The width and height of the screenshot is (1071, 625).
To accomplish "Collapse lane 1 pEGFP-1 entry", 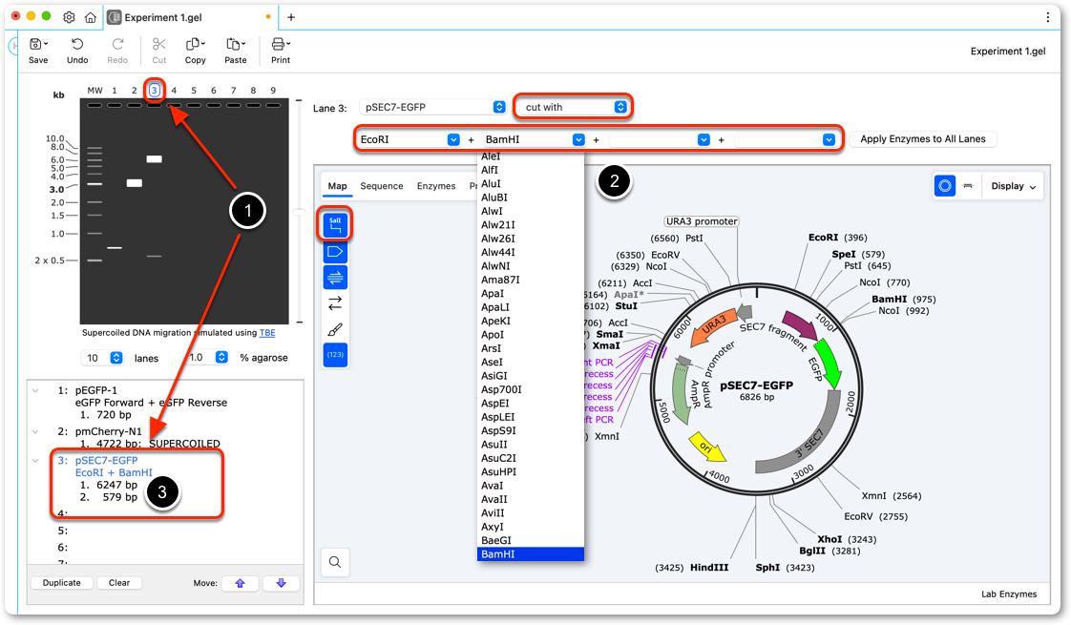I will point(35,390).
